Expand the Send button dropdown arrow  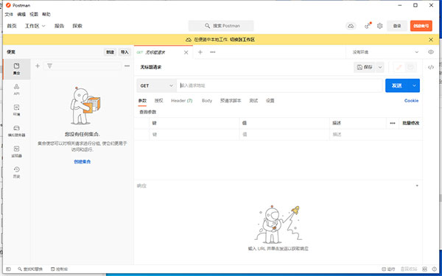click(414, 85)
